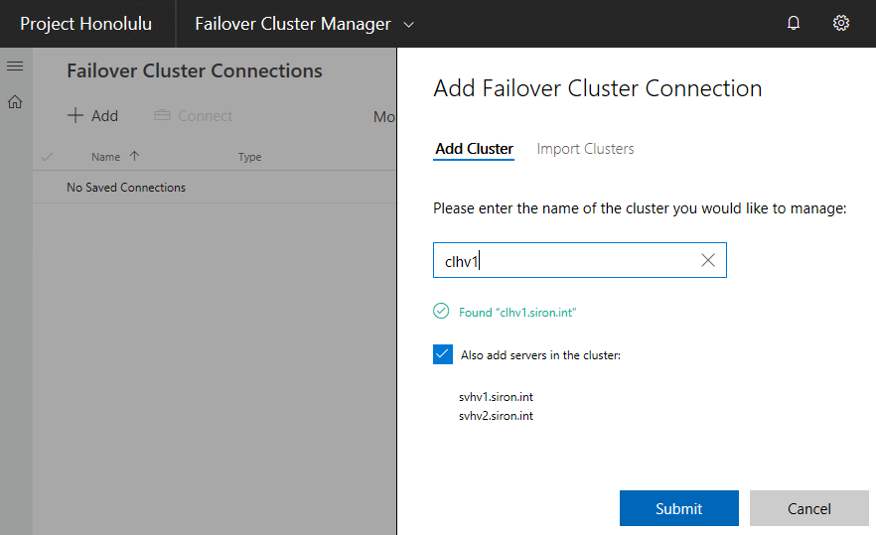
Task: Open the settings gear
Action: (841, 23)
